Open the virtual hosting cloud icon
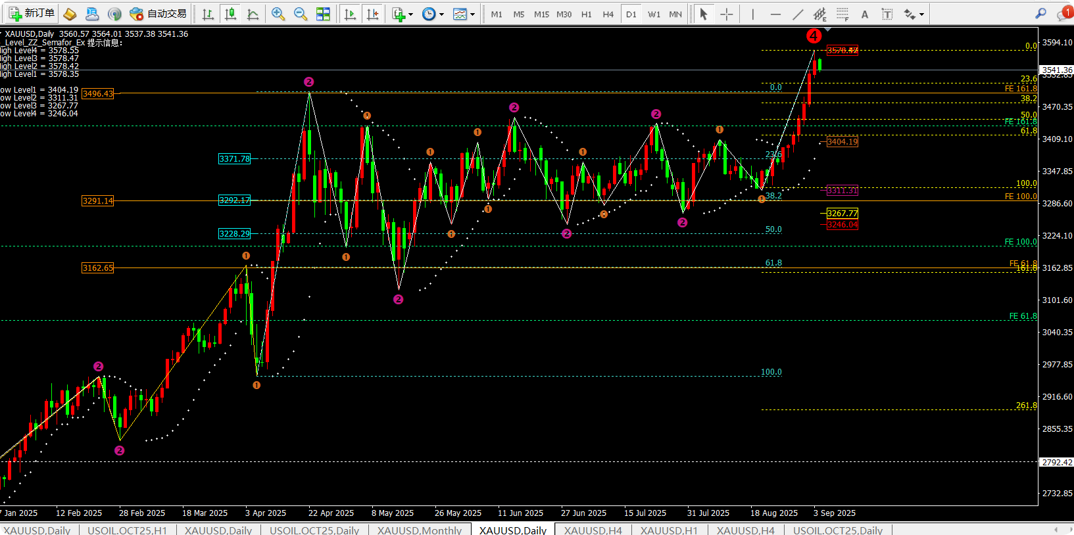The image size is (1074, 535). [x=92, y=14]
